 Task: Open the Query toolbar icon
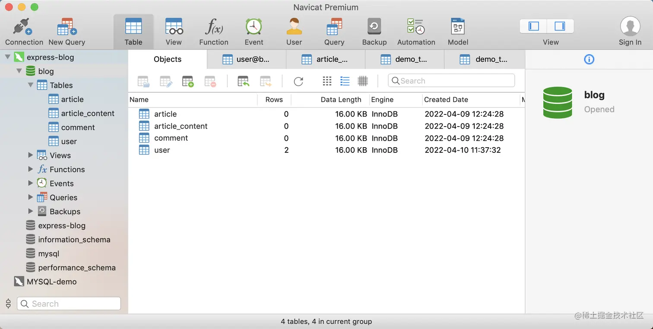pos(334,32)
